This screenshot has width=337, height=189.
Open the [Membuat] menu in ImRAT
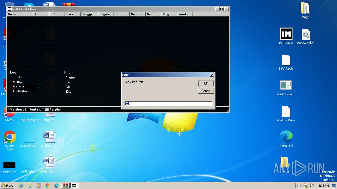coord(17,109)
